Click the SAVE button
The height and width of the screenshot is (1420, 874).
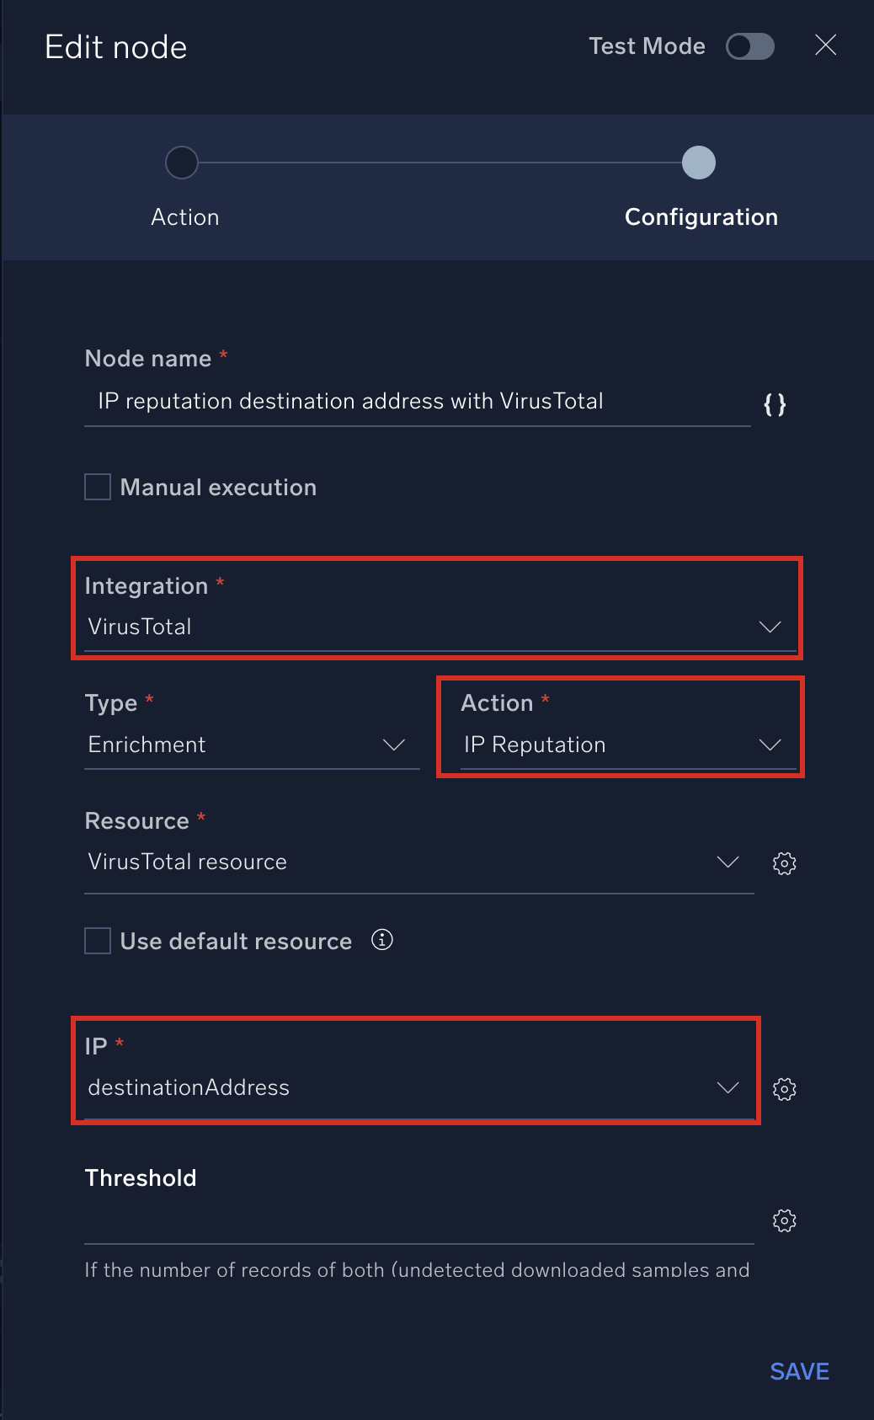pyautogui.click(x=797, y=1371)
